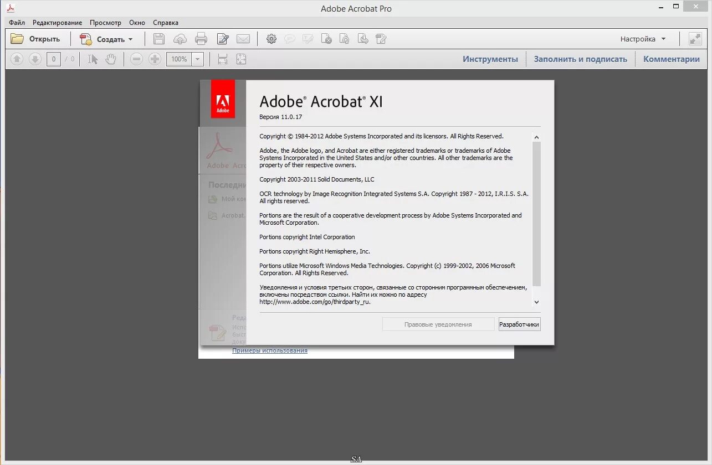Open the Справка menu
The width and height of the screenshot is (712, 465).
point(166,23)
